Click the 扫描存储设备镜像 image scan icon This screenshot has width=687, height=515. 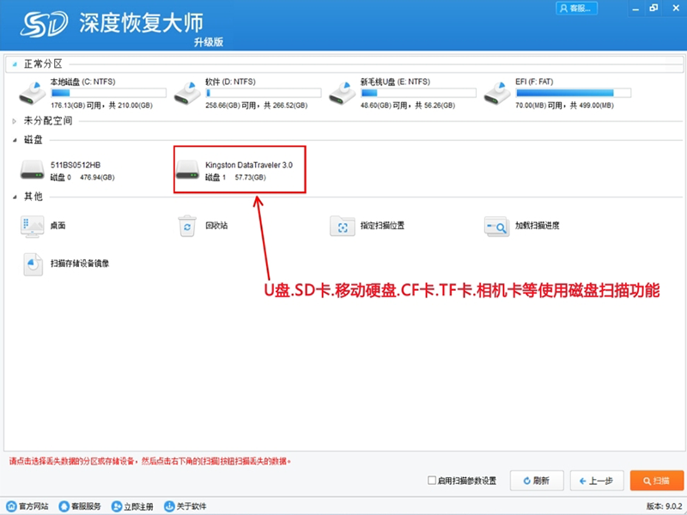(x=33, y=264)
